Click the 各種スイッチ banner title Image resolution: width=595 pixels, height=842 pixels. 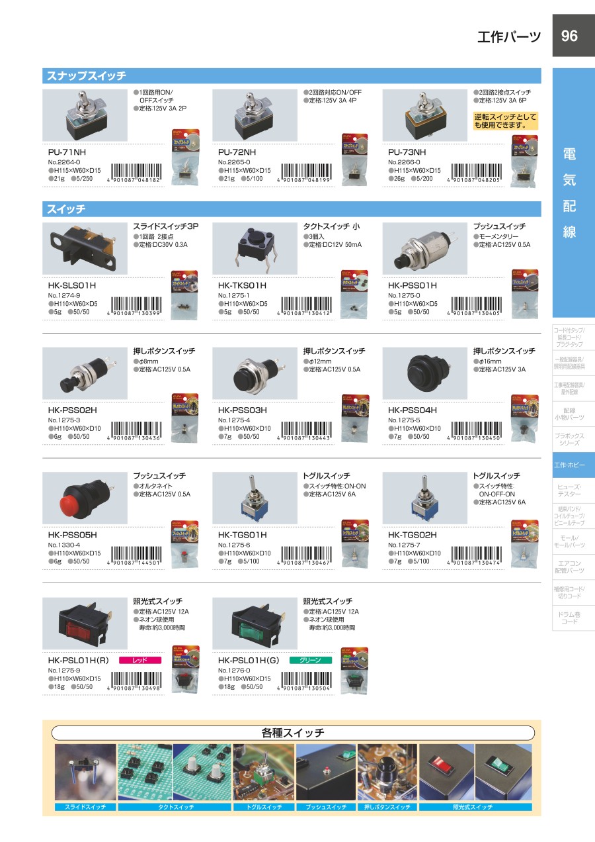point(293,733)
